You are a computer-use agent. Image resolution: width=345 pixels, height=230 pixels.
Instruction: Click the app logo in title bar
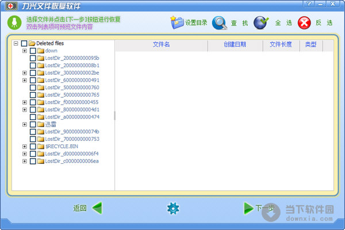click(x=11, y=6)
